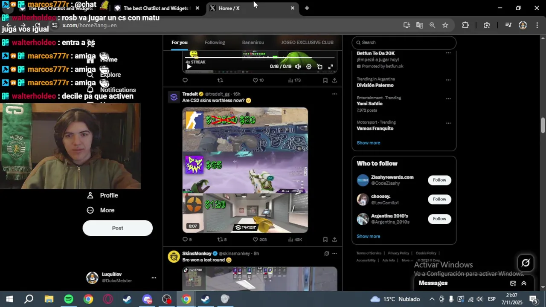
Task: Open options for División Palermo trend
Action: 448,80
